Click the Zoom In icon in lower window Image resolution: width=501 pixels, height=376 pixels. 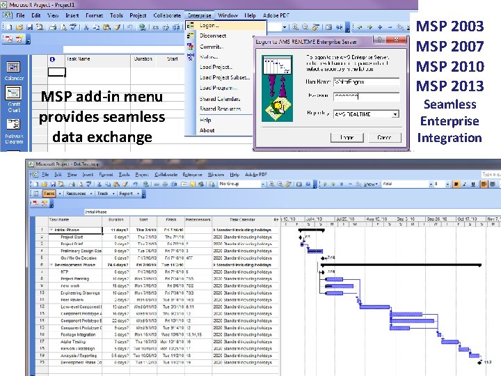point(271,184)
